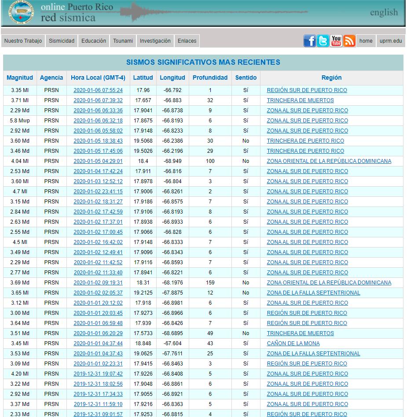Image resolution: width=407 pixels, height=417 pixels.
Task: Open the Sismicidad menu
Action: pos(62,41)
